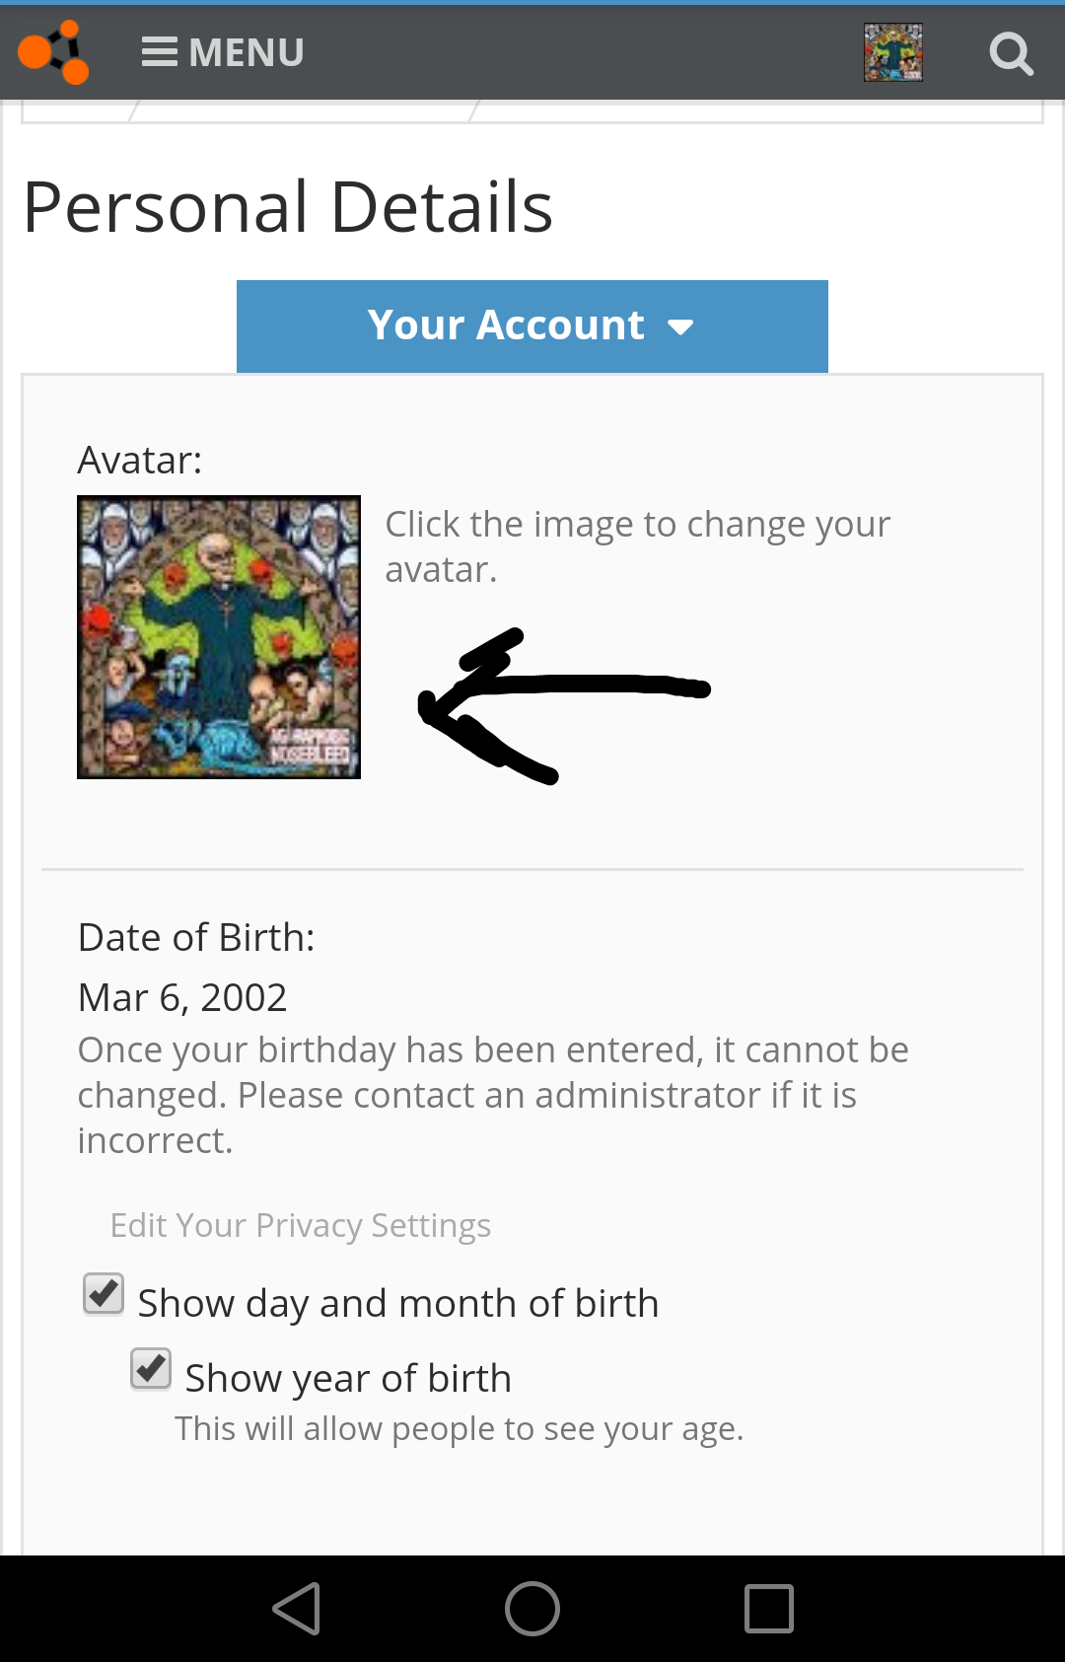Tap the Android back triangle button
Image resolution: width=1065 pixels, height=1662 pixels.
pyautogui.click(x=297, y=1609)
